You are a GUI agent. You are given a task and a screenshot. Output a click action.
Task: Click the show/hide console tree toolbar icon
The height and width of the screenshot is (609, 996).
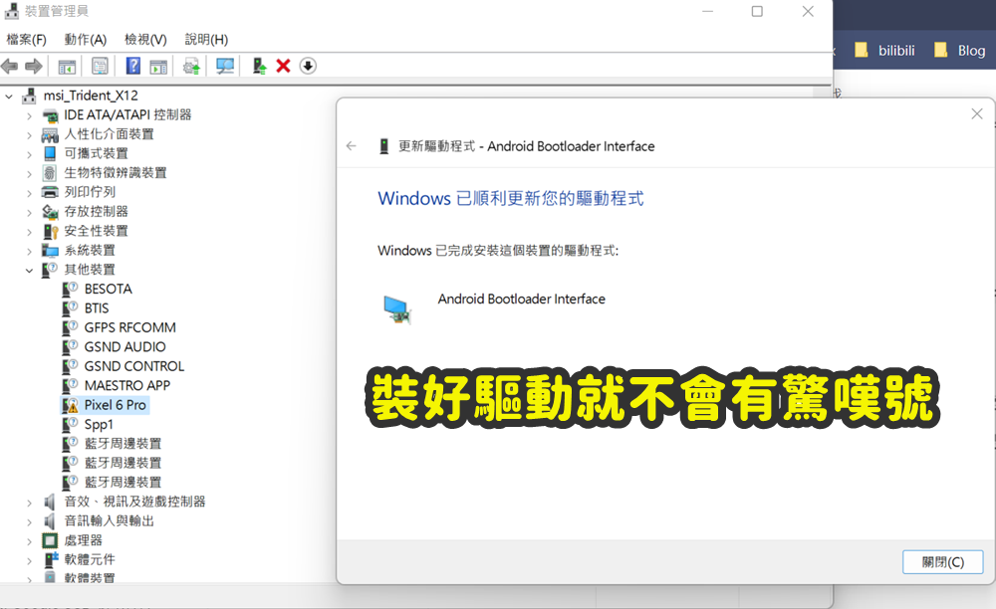click(67, 66)
